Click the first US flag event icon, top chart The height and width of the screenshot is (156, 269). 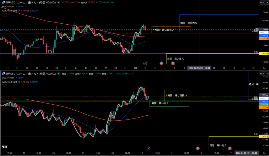click(x=162, y=63)
